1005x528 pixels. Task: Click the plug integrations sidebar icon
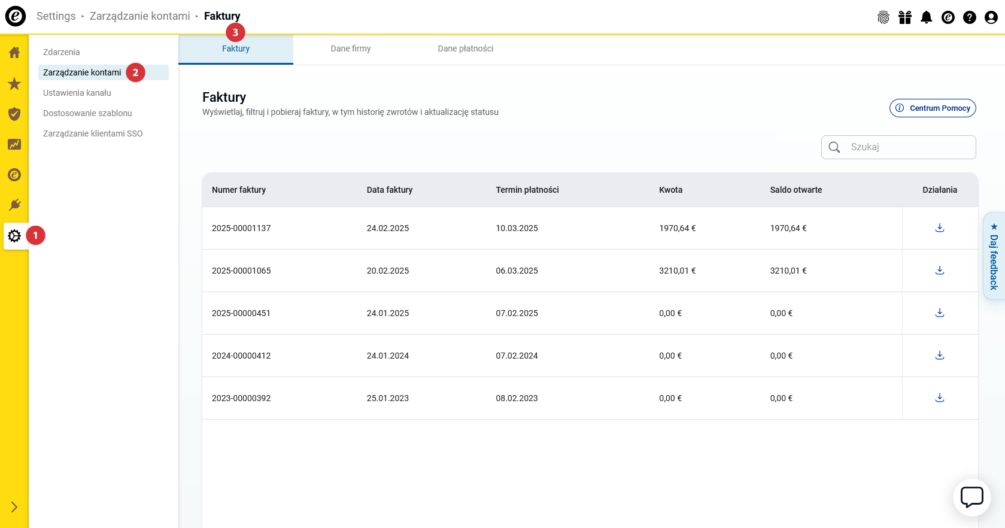pyautogui.click(x=14, y=205)
